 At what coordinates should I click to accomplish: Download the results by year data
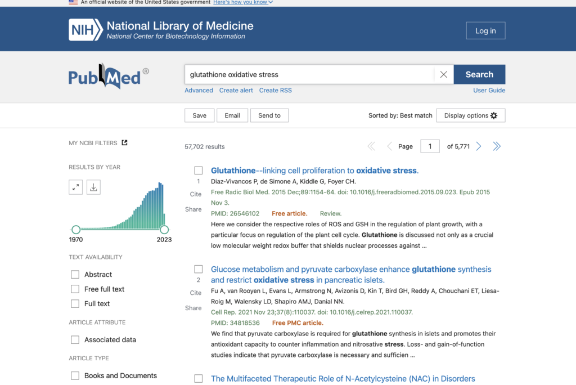pos(94,187)
